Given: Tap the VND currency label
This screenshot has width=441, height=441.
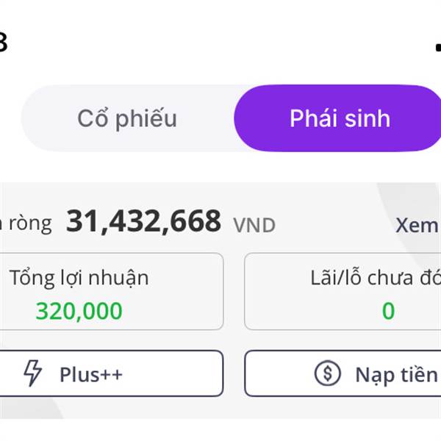Looking at the screenshot, I should pos(254,226).
